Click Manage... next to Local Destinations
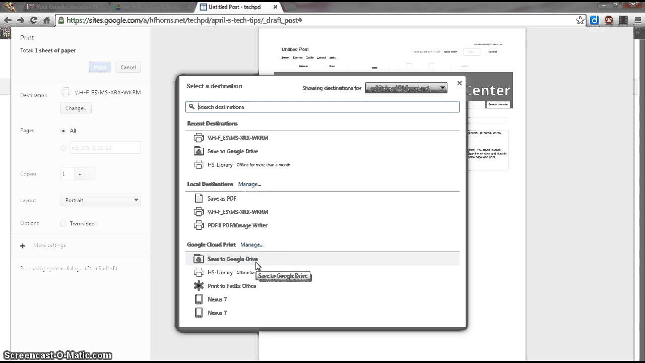This screenshot has height=363, width=645. (249, 184)
